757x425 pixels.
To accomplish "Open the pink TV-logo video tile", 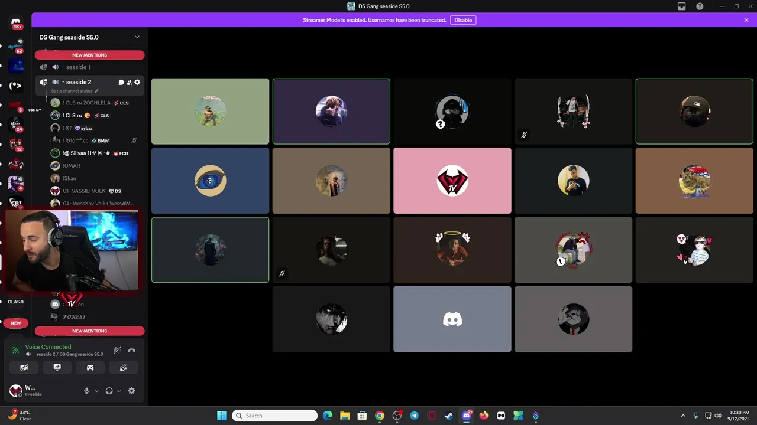I will (x=452, y=181).
